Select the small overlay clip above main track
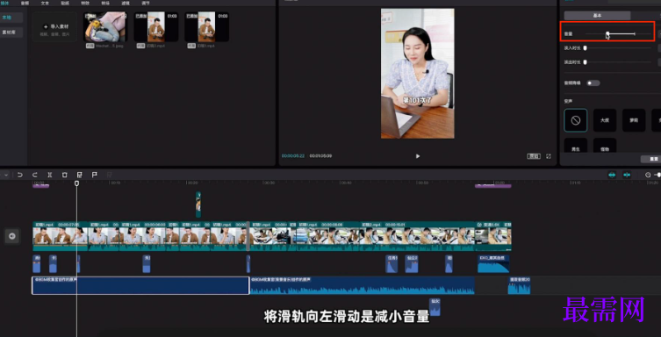Viewport: 661px width, 337px height. coord(198,204)
